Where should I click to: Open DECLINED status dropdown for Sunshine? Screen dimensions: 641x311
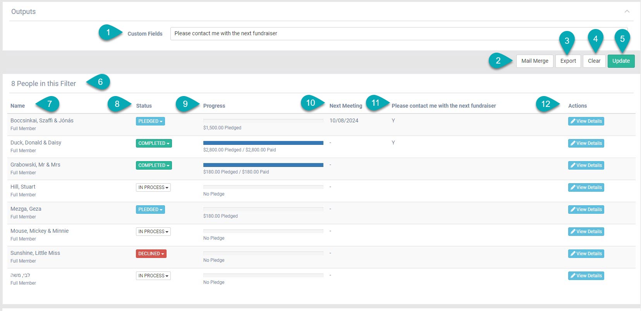pos(151,254)
